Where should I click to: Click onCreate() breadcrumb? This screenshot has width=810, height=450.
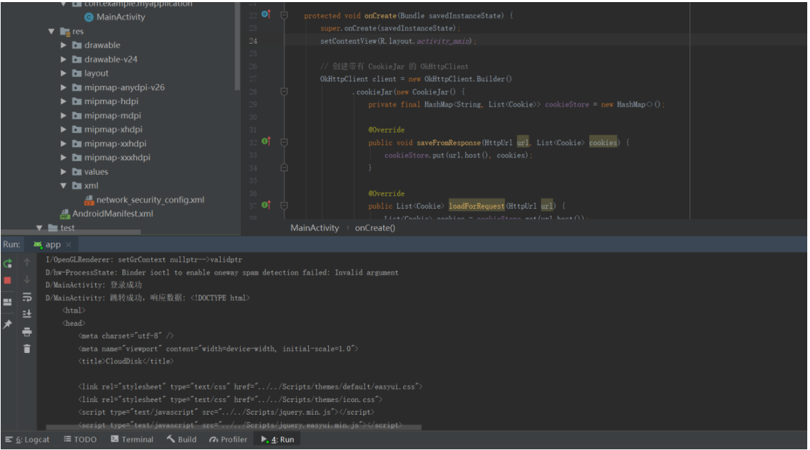[x=375, y=228]
